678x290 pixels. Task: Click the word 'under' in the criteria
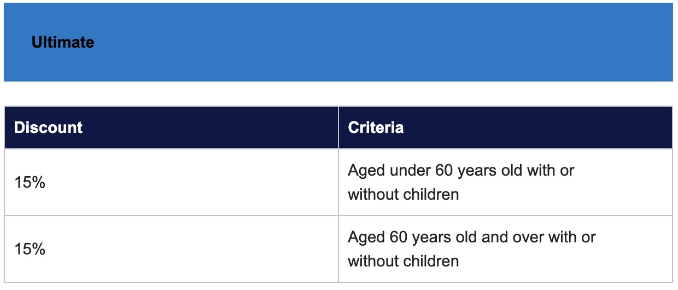[x=410, y=171]
